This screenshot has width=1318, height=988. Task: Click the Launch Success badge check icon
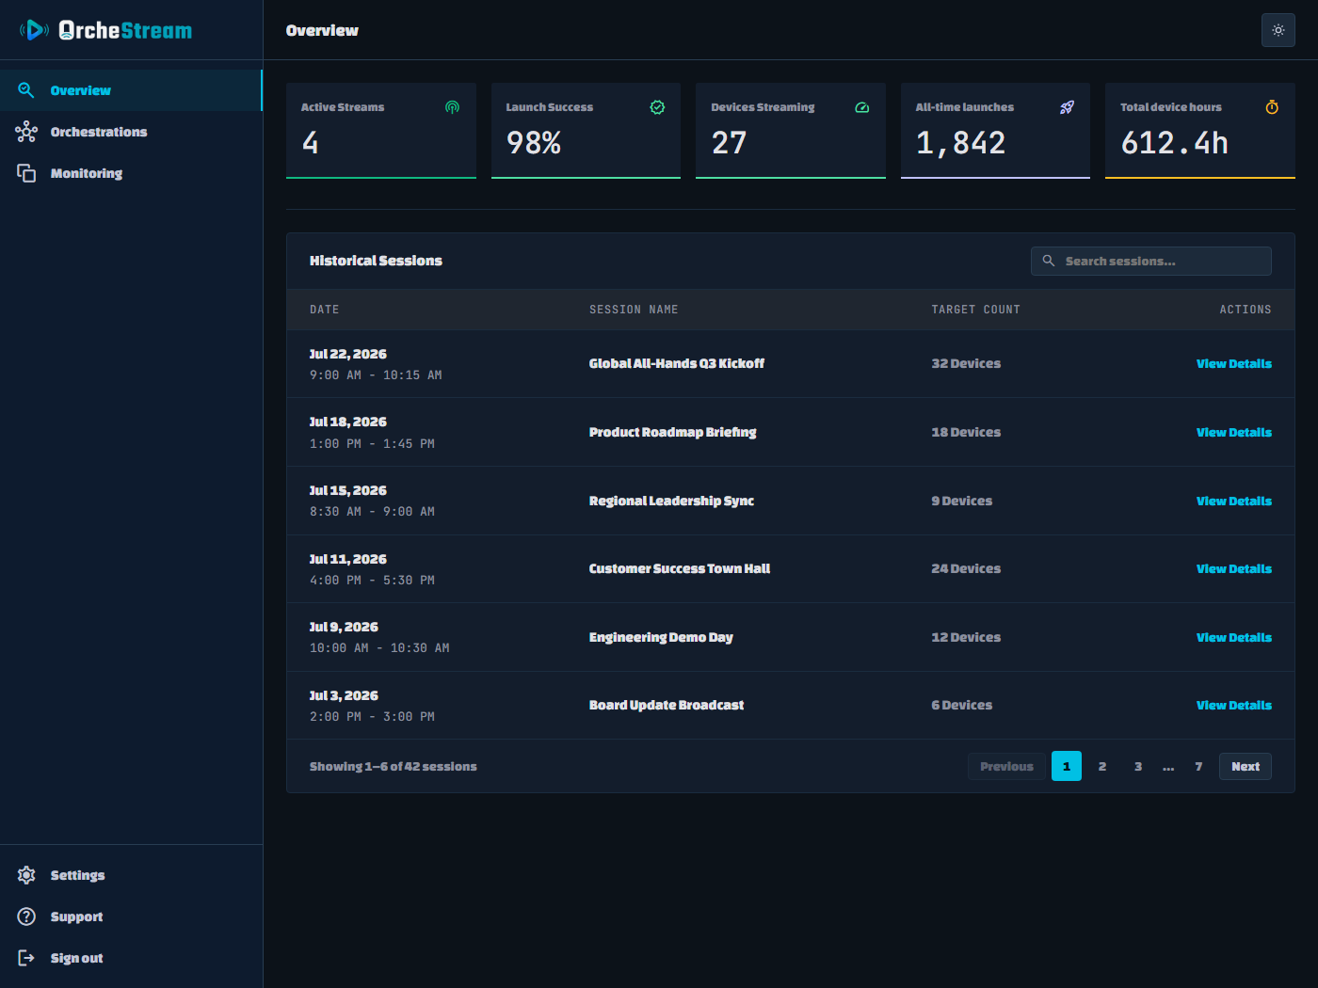[657, 107]
